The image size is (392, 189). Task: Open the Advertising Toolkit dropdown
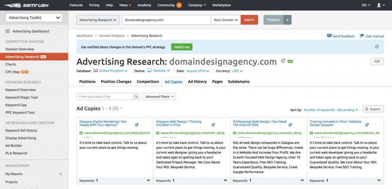[x=34, y=18]
